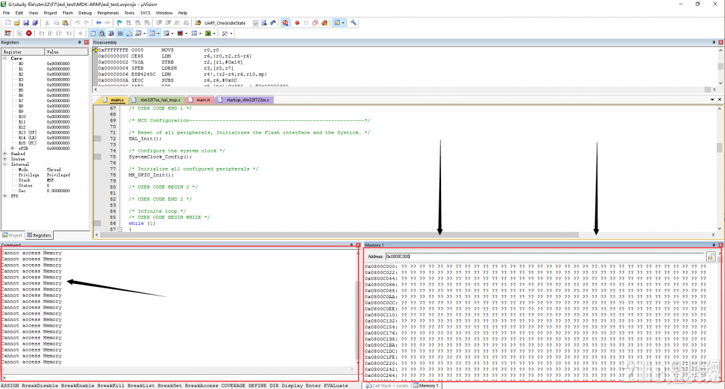Screen dimensions: 725x389
Task: Click the Command window input prompt line
Action: [x=179, y=378]
